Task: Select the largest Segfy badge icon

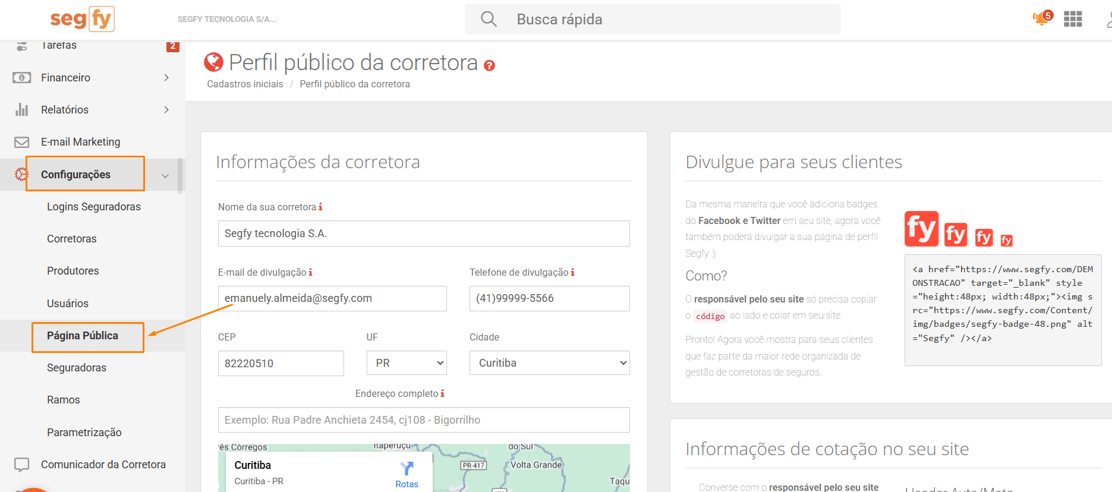Action: pyautogui.click(x=921, y=229)
